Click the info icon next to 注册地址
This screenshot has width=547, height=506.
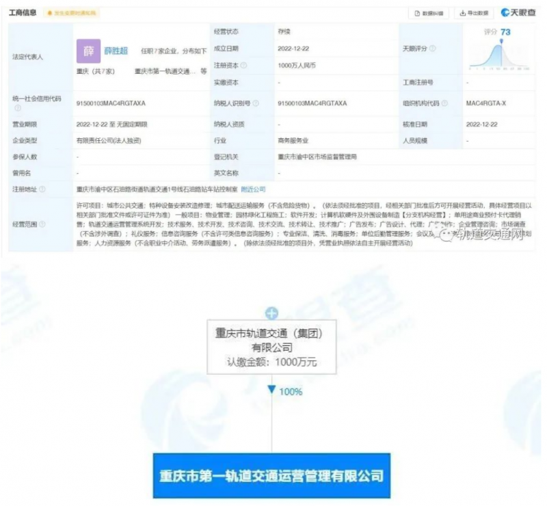(42, 189)
